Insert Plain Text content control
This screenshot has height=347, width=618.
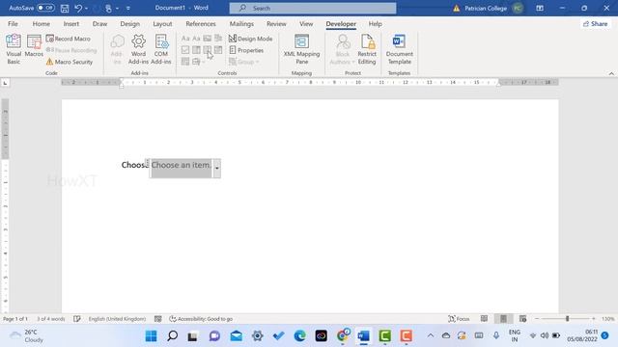point(196,39)
